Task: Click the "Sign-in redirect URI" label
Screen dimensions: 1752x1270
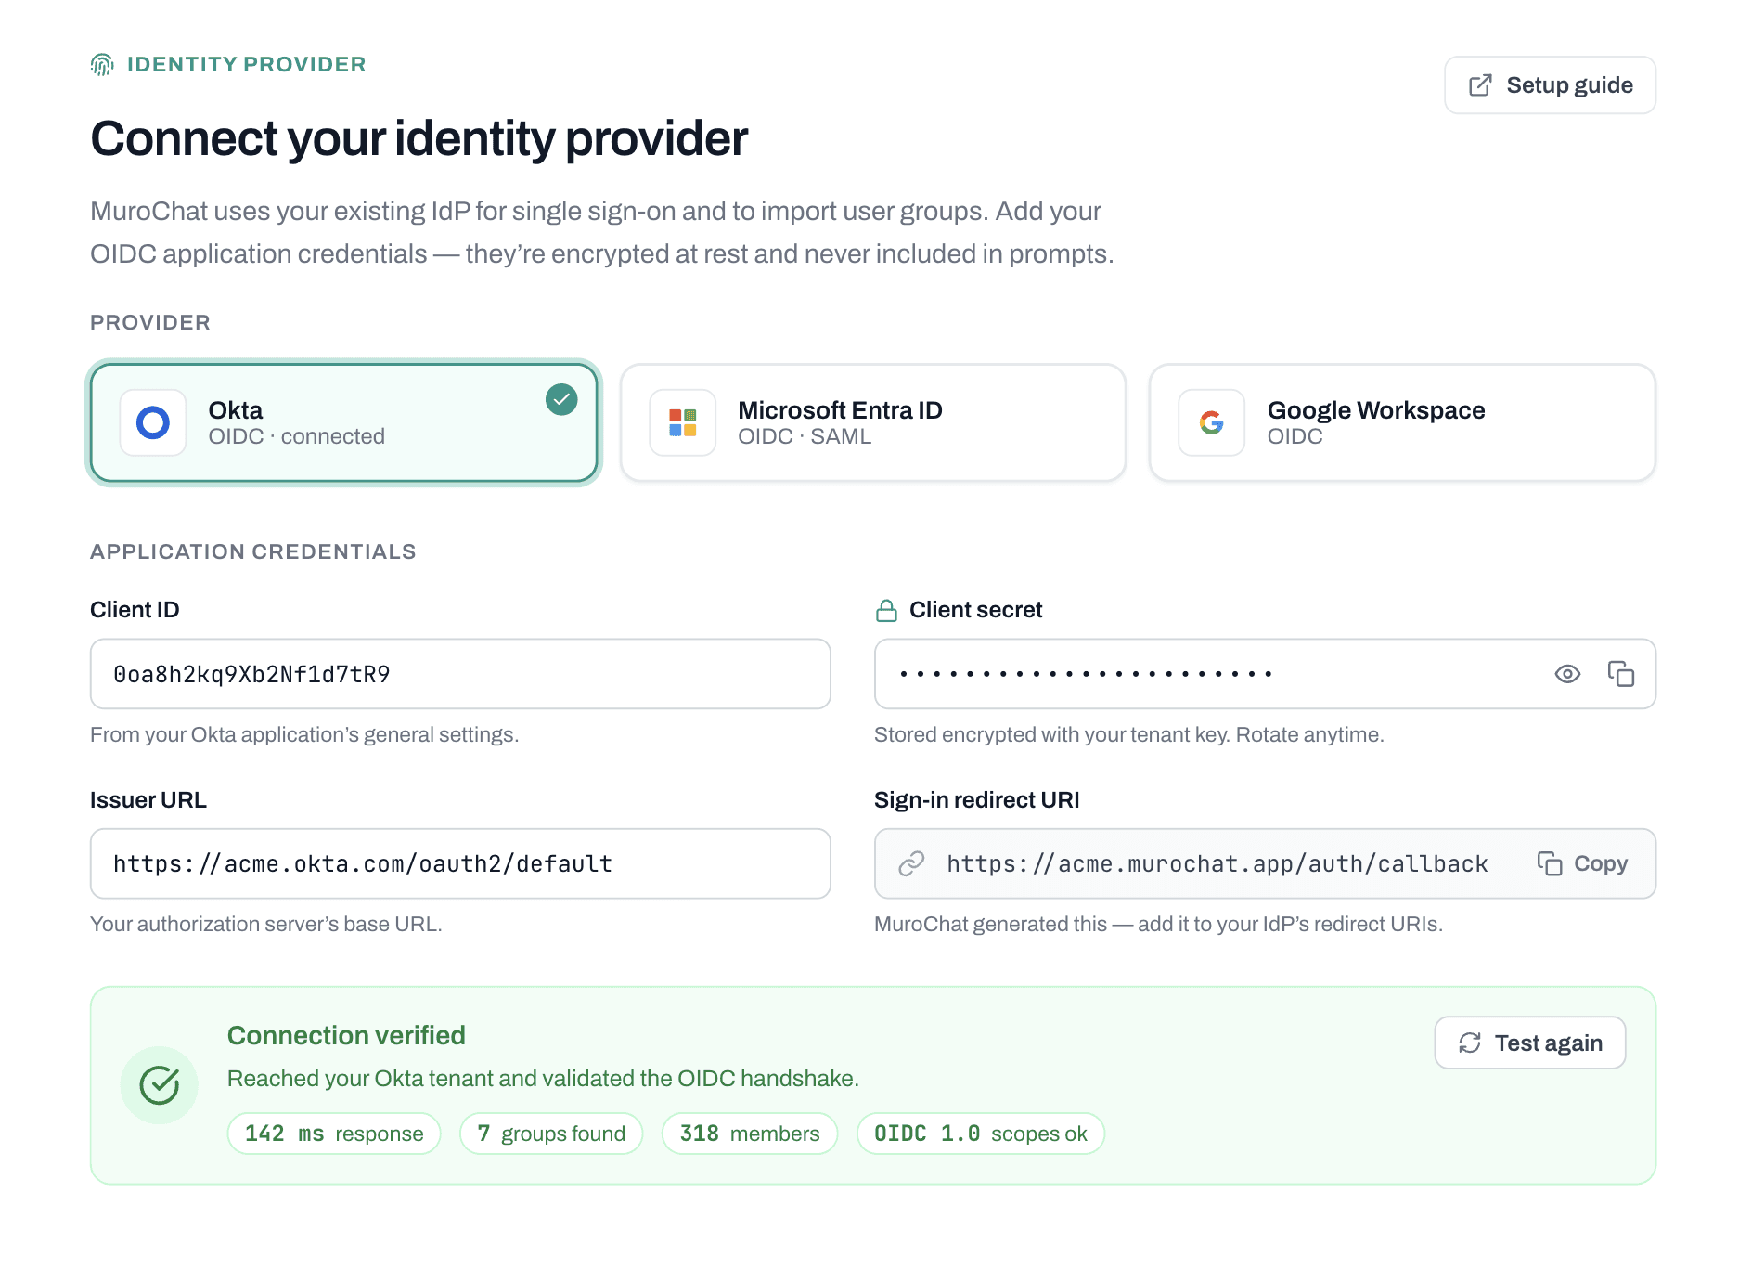Action: 977,800
